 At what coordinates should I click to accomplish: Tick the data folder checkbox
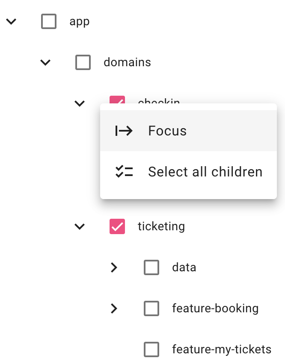tap(151, 267)
